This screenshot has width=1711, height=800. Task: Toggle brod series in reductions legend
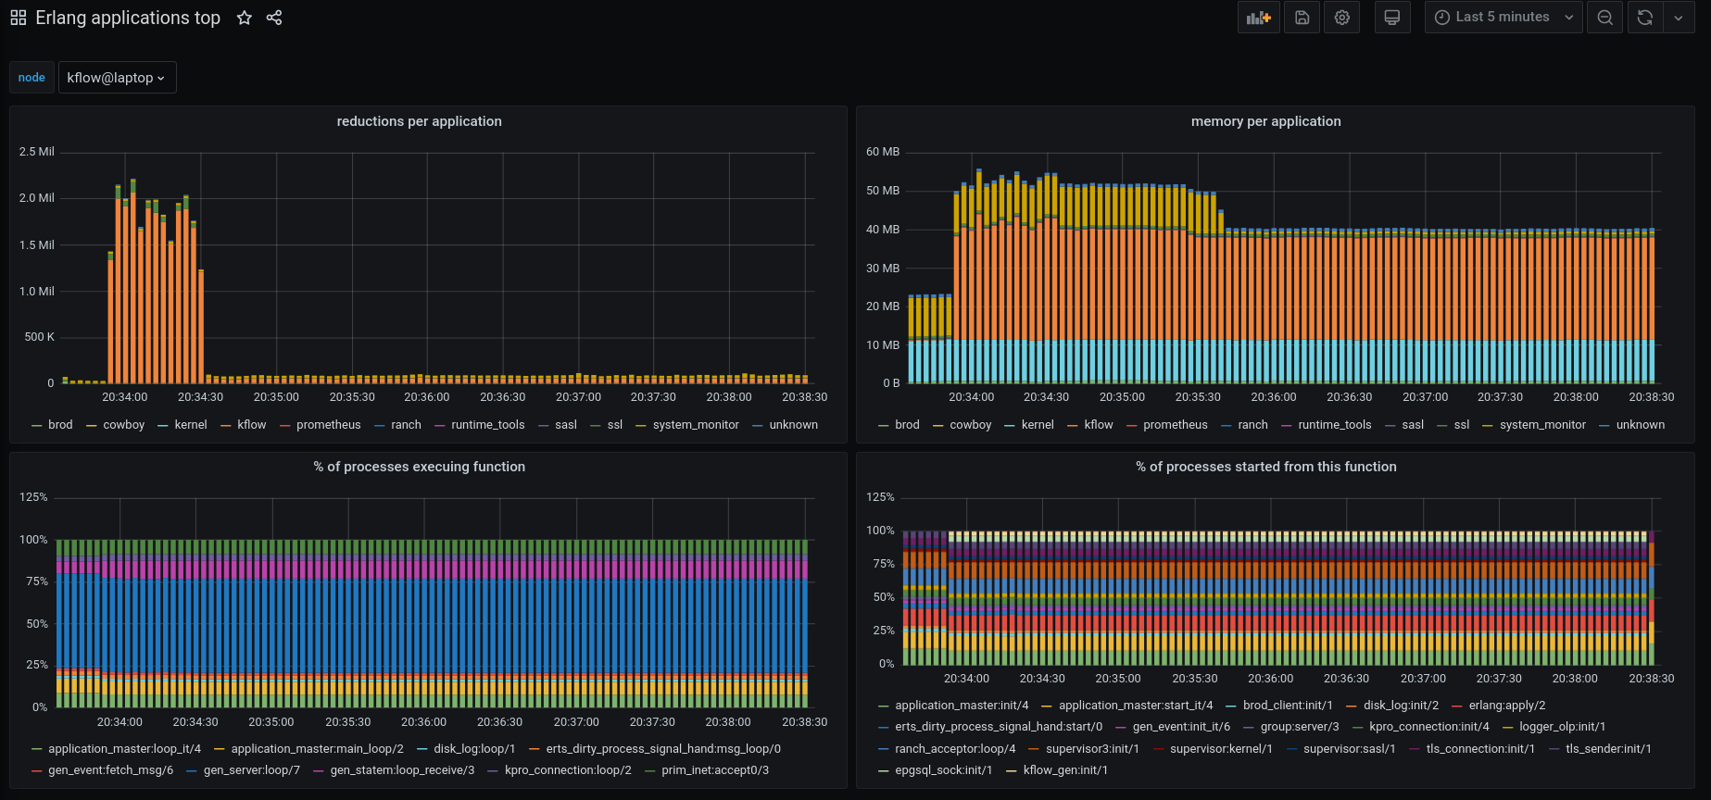pos(60,425)
